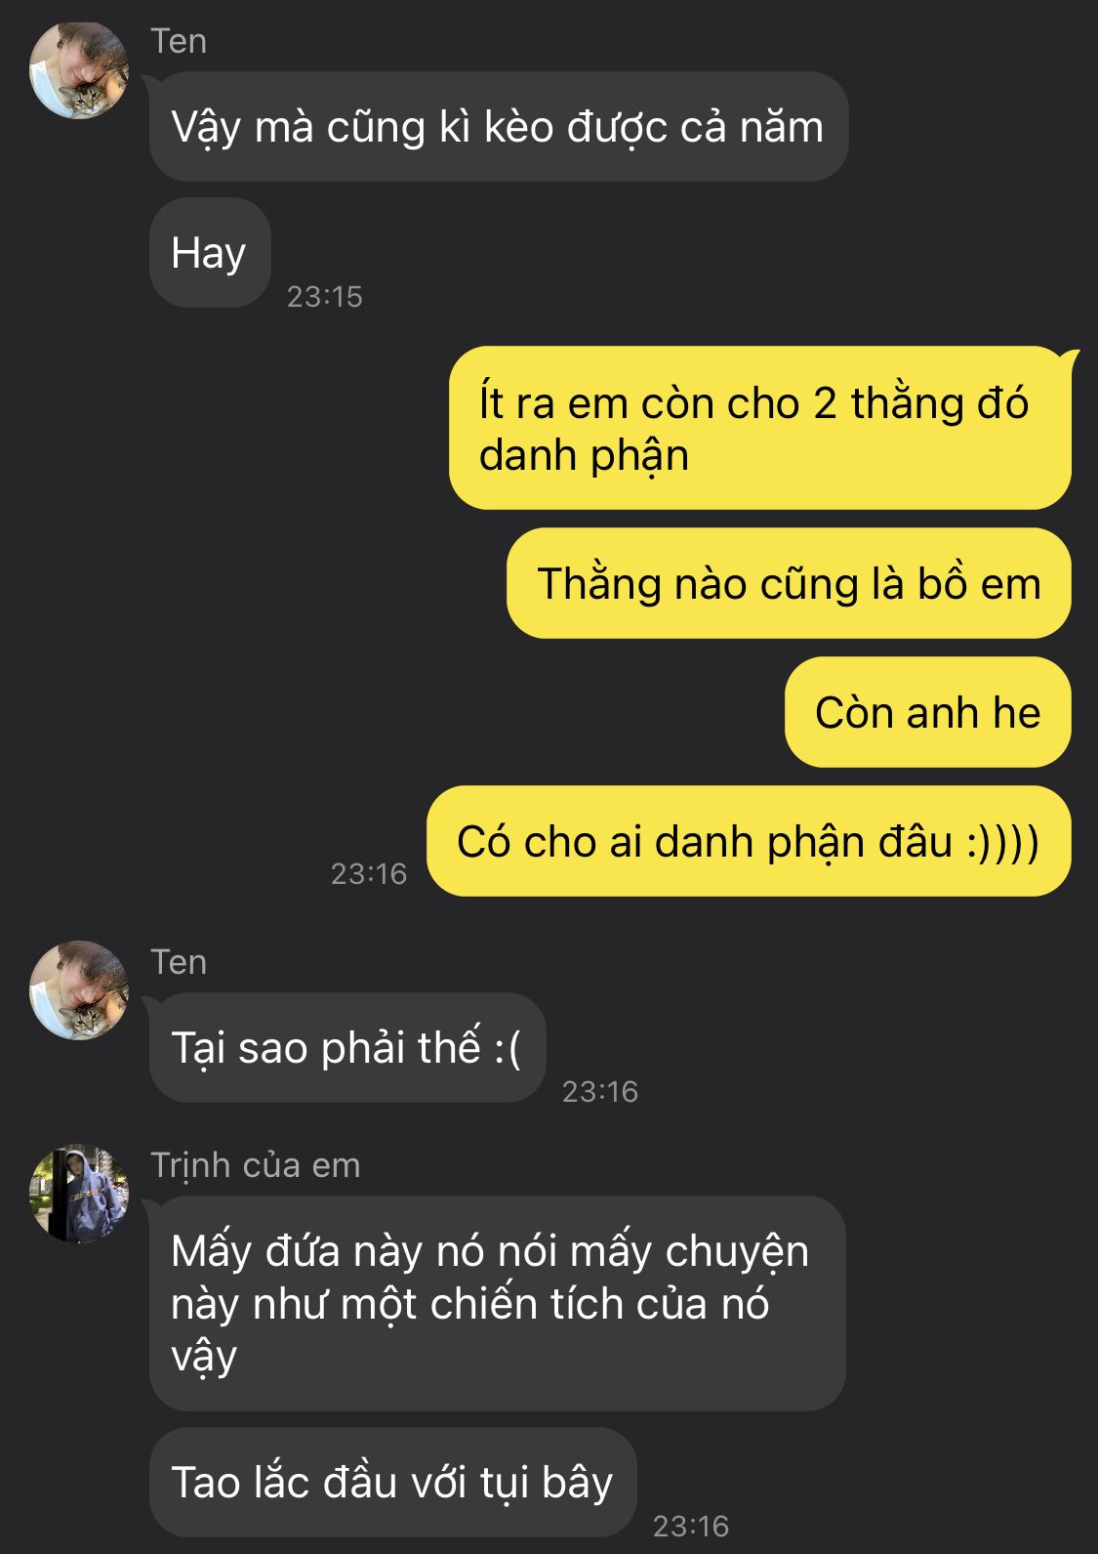Tap yellow bubble 'Ít ra em còn cho 2 thằng đó'
This screenshot has height=1554, width=1098.
pos(760,428)
